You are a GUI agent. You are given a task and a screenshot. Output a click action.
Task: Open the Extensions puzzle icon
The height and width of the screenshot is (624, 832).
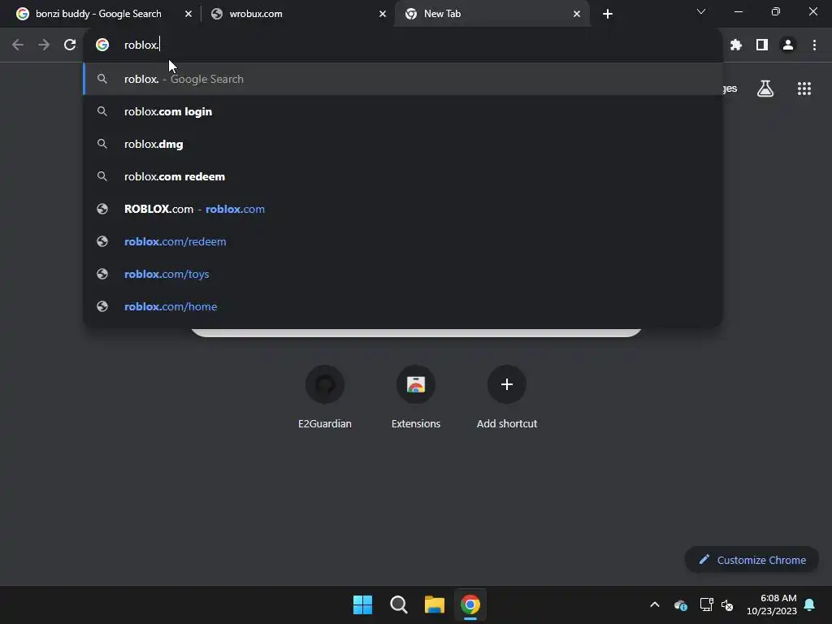[735, 45]
